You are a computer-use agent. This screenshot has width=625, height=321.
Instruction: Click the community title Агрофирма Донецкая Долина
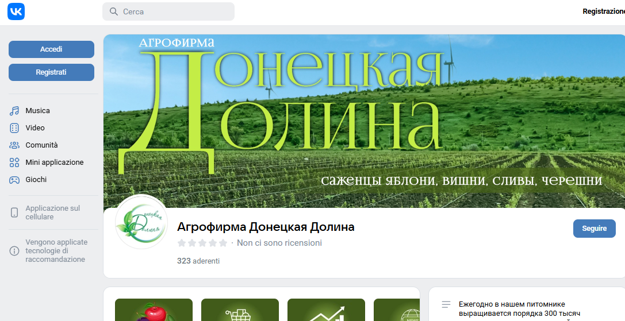coord(266,227)
